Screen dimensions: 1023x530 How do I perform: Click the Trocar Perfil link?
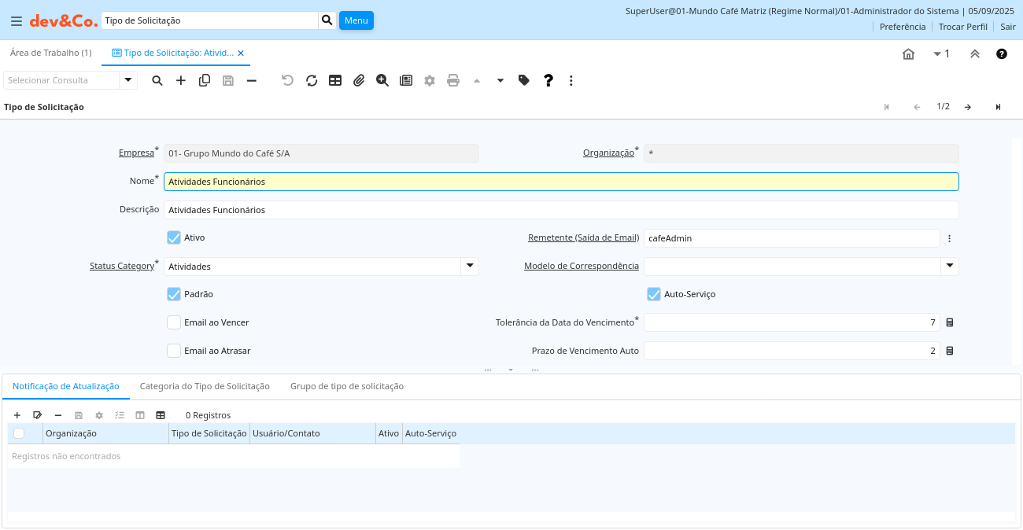pyautogui.click(x=962, y=27)
